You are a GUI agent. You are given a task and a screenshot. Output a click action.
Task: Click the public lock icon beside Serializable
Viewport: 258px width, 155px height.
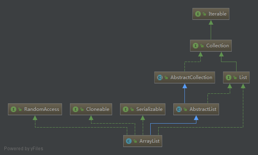132,109
